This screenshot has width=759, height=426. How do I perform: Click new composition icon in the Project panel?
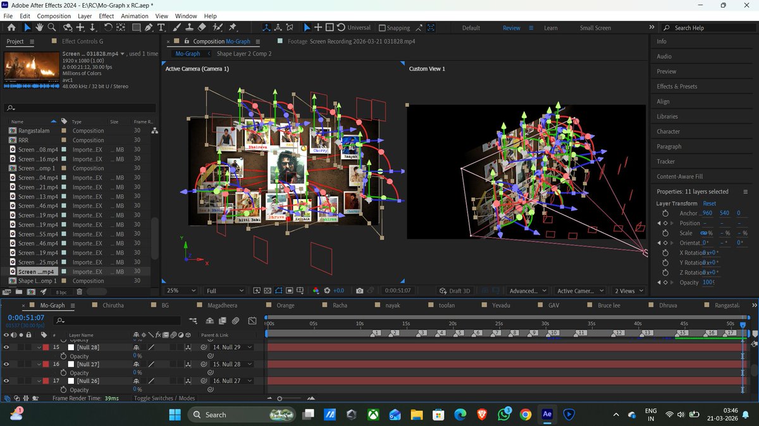coord(31,291)
